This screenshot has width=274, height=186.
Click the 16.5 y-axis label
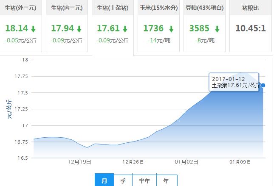(23, 158)
